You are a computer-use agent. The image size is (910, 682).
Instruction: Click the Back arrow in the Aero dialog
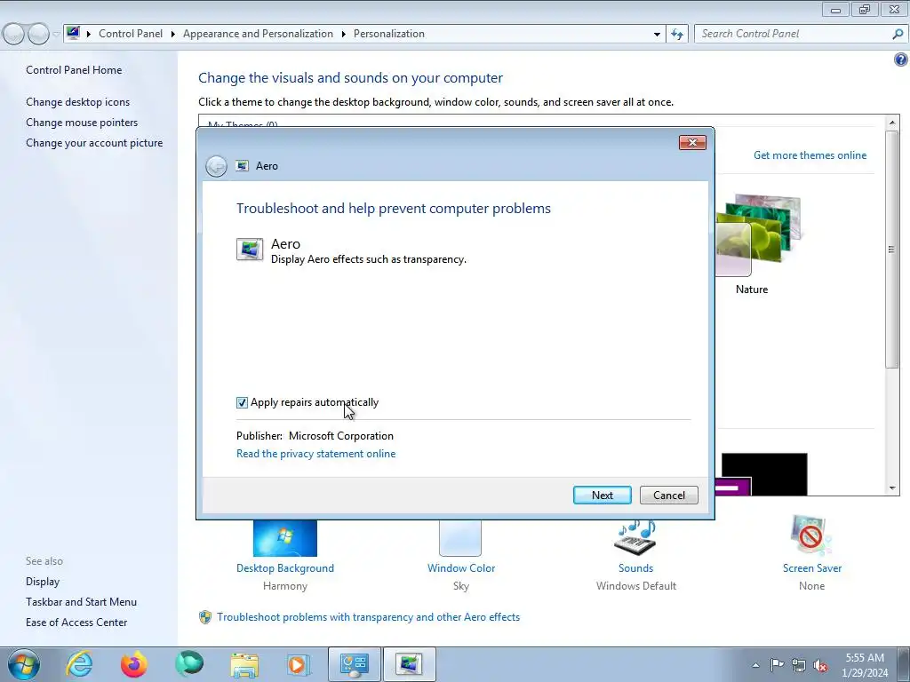[x=216, y=166]
